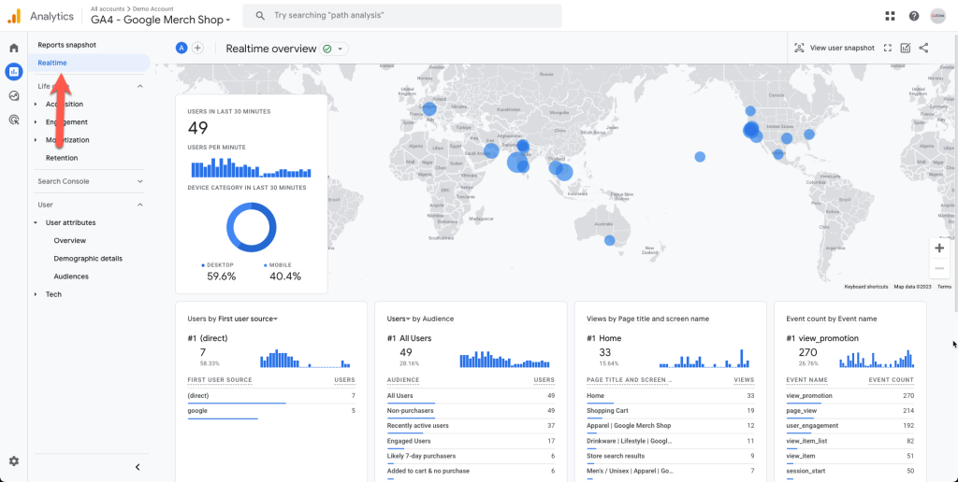The image size is (958, 482).
Task: Collapse User attributes tree item
Action: tap(36, 222)
